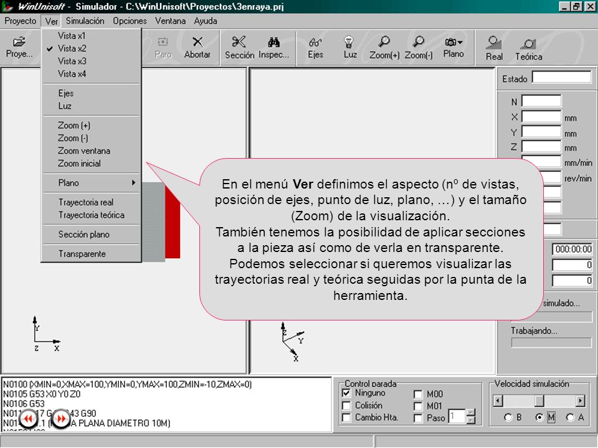The image size is (598, 448).
Task: Choose Vista x3 layout
Action: (91, 61)
